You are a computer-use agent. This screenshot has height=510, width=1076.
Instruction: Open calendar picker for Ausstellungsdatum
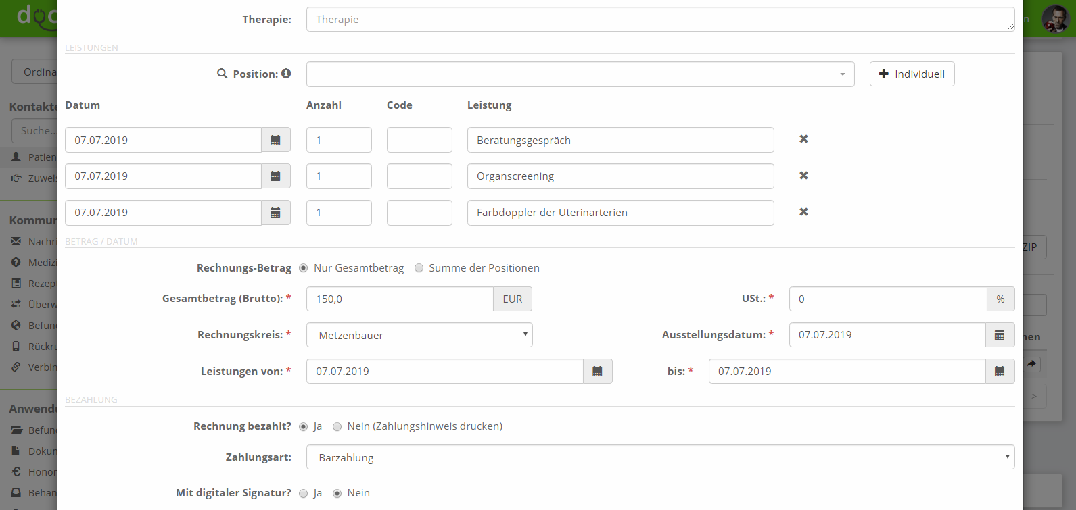pyautogui.click(x=1000, y=335)
